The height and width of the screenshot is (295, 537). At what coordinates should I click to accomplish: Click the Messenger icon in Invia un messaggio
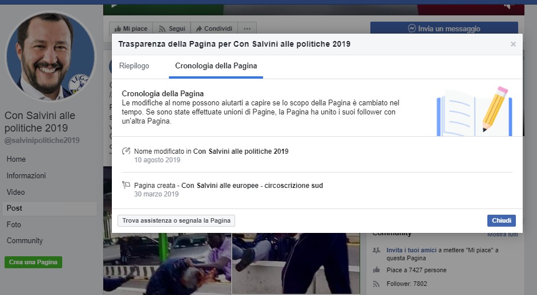point(411,28)
